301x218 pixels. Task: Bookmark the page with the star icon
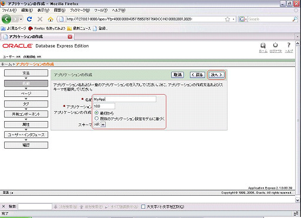[228, 19]
